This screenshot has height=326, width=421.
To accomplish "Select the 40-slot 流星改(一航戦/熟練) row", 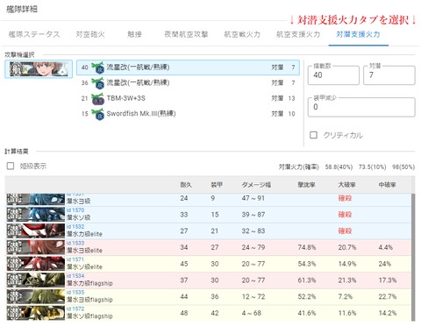I will click(x=188, y=67).
